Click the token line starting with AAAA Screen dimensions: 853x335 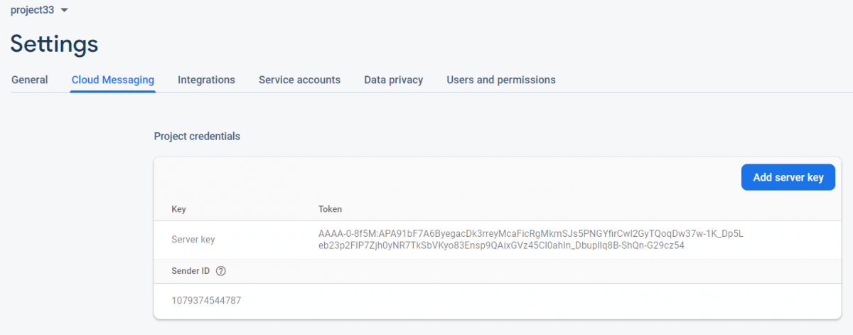point(530,233)
